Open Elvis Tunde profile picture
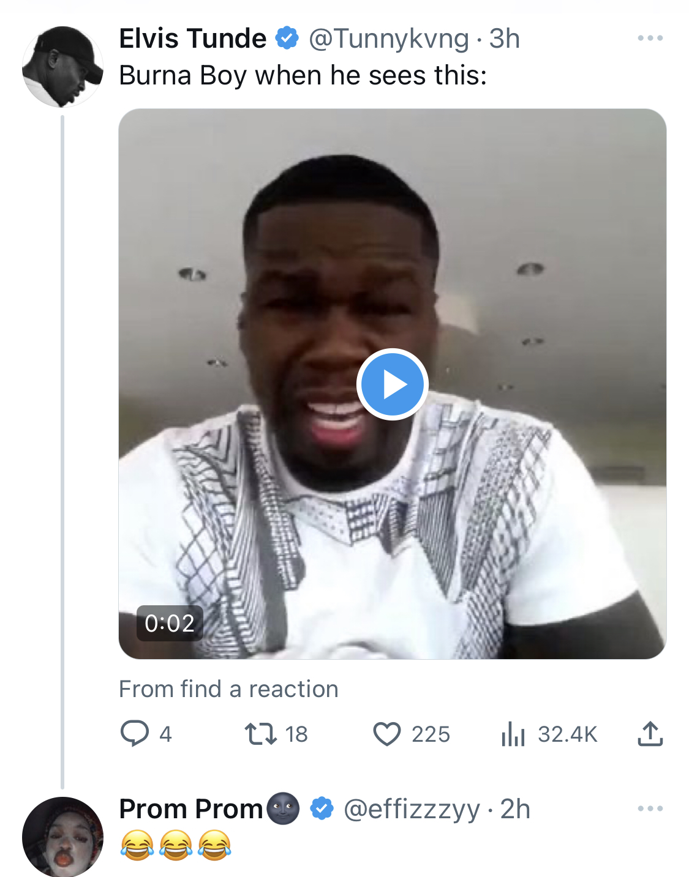The height and width of the screenshot is (877, 689). tap(62, 67)
